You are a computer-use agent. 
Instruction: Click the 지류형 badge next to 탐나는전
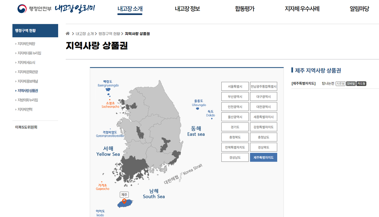[x=341, y=84]
